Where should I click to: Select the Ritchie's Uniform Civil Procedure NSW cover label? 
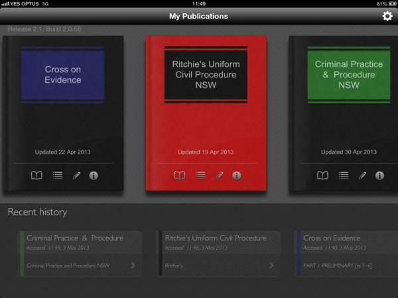coord(206,75)
